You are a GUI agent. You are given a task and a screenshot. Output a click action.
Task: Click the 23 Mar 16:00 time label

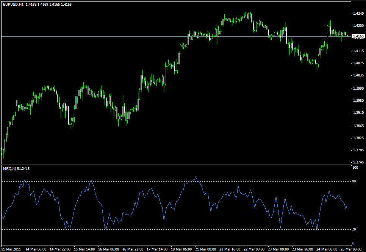303,249
